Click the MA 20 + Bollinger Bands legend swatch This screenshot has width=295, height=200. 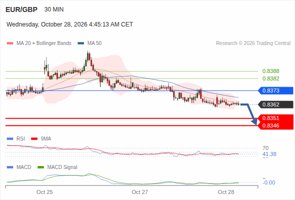[10, 43]
